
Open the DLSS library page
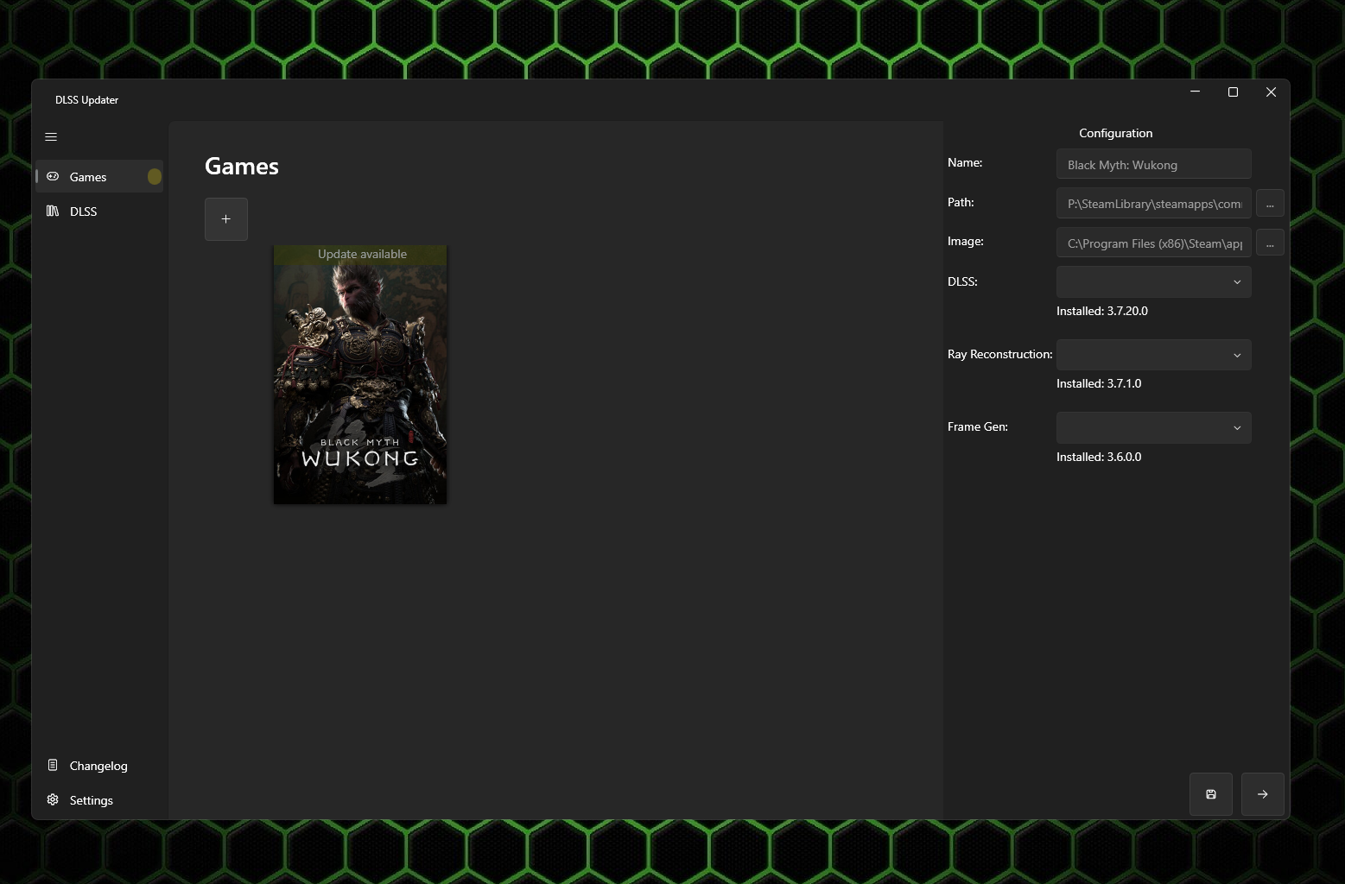tap(99, 211)
